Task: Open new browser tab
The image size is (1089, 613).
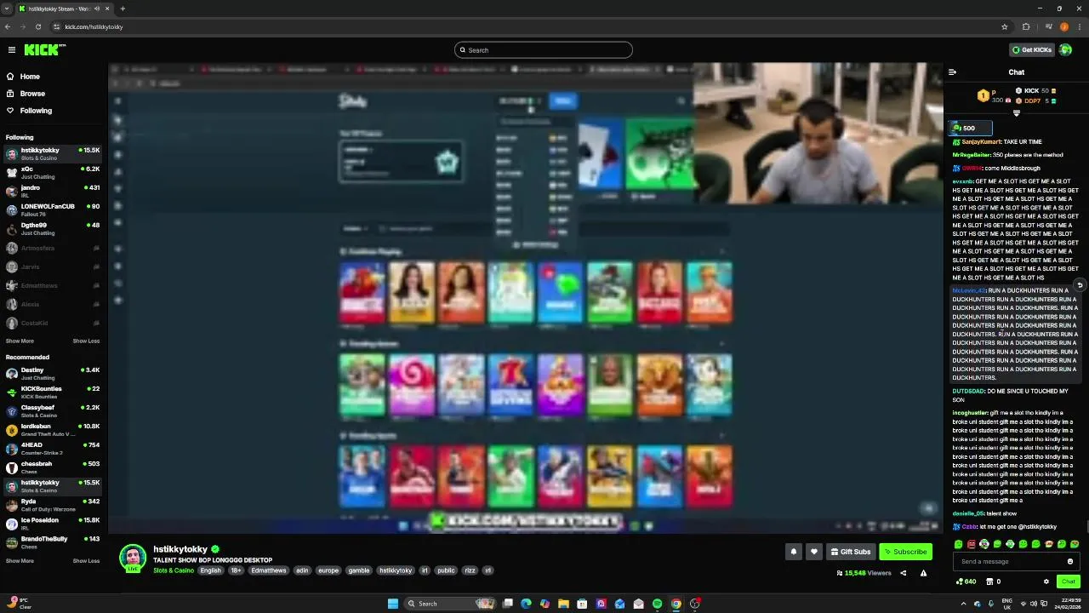Action: [x=123, y=9]
